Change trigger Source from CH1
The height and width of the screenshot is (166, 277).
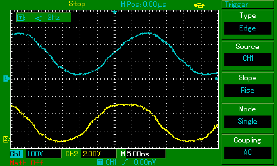(248, 59)
